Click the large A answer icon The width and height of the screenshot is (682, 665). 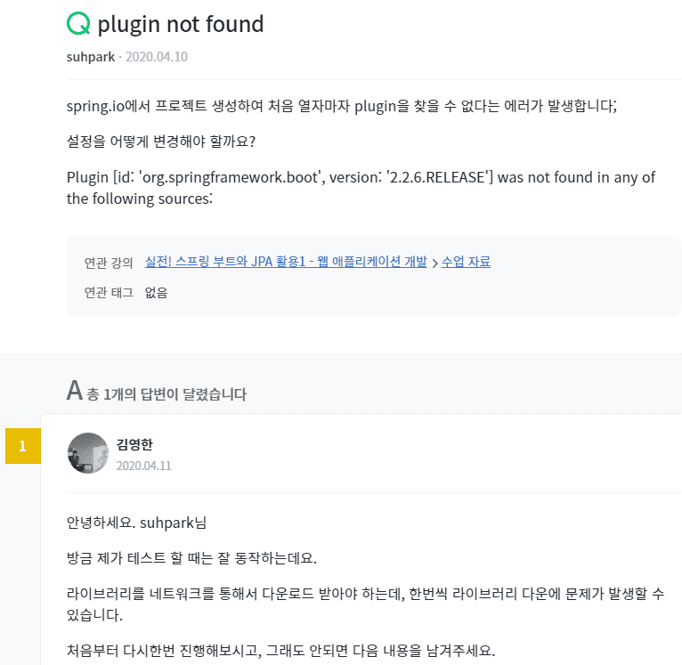tap(75, 390)
